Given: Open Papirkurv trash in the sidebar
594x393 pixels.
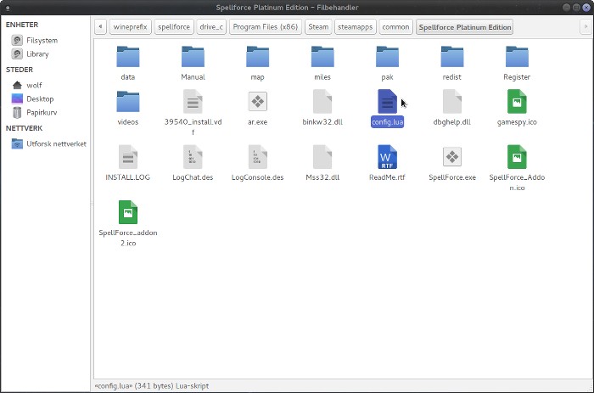Looking at the screenshot, I should coord(42,113).
